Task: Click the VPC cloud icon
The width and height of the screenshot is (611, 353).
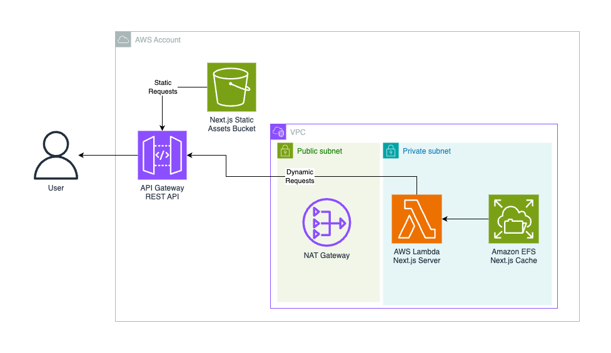Action: (x=278, y=132)
